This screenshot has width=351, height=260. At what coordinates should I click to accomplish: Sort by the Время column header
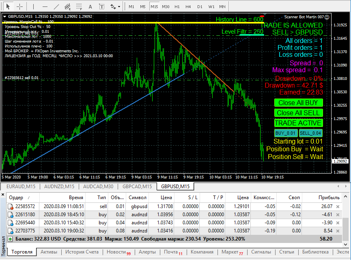(62, 198)
